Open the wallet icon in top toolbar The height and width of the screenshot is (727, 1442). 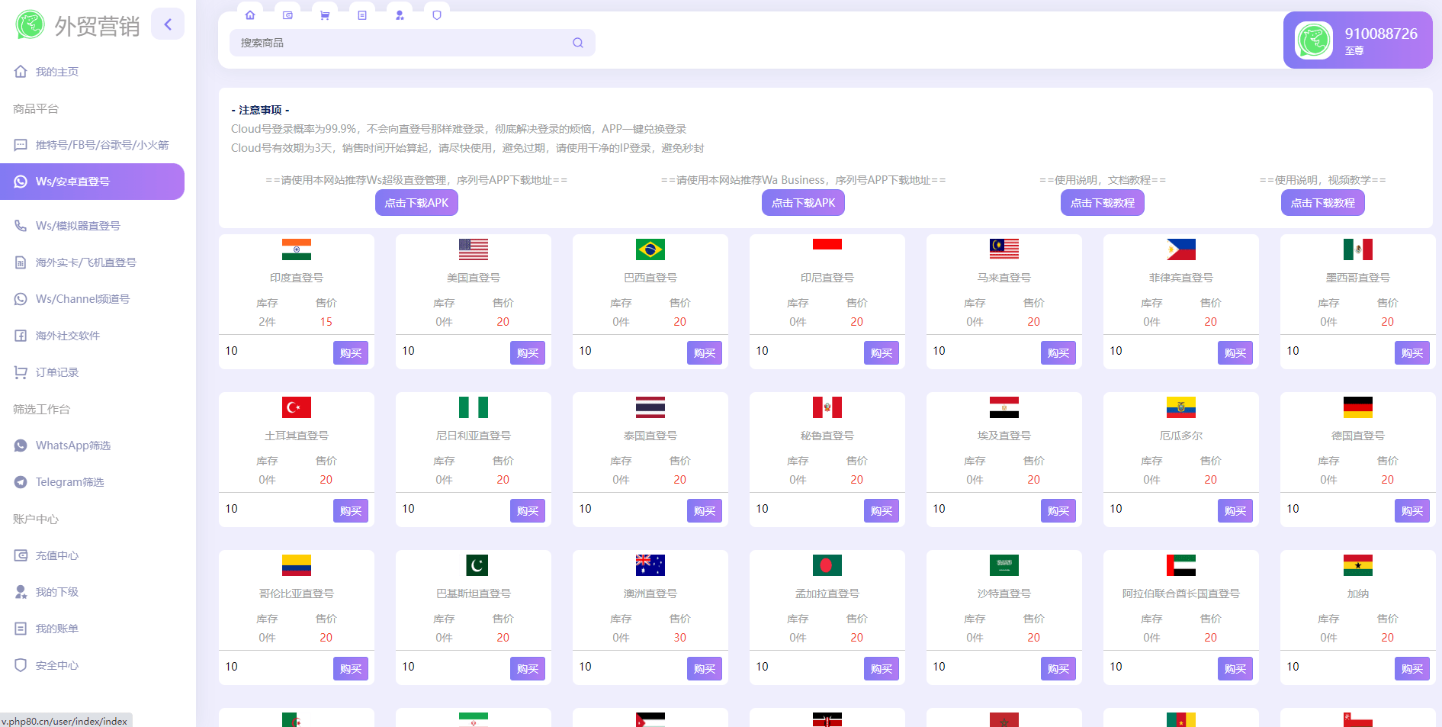click(287, 15)
